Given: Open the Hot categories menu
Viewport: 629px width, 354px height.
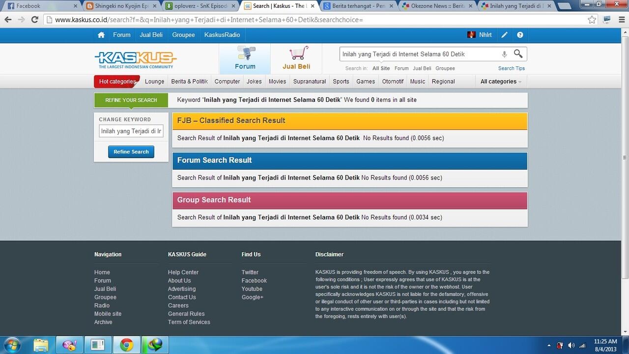Looking at the screenshot, I should (x=117, y=82).
